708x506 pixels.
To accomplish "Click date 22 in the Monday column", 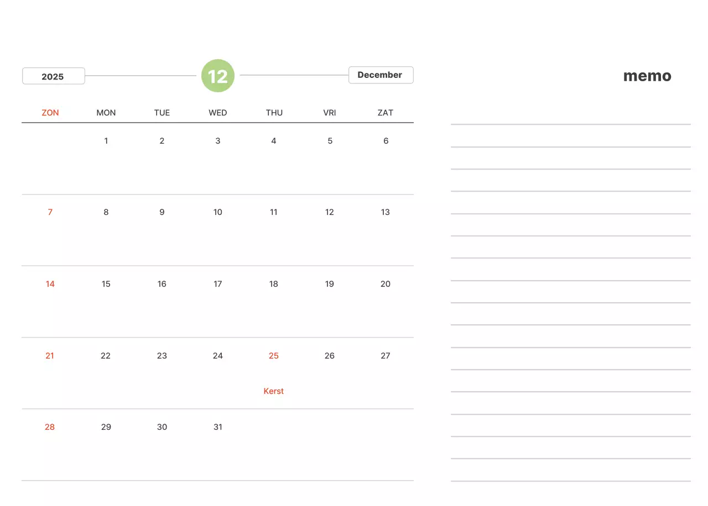I will coord(106,356).
